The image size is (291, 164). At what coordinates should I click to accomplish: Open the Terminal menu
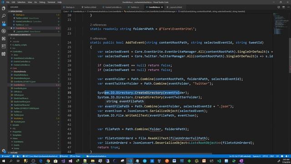pyautogui.click(x=51, y=2)
